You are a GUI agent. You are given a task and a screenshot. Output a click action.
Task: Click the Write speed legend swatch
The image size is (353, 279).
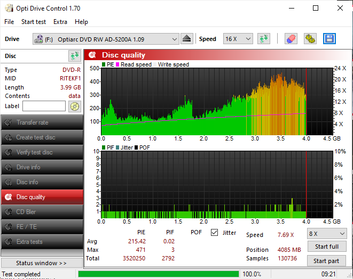click(155, 64)
